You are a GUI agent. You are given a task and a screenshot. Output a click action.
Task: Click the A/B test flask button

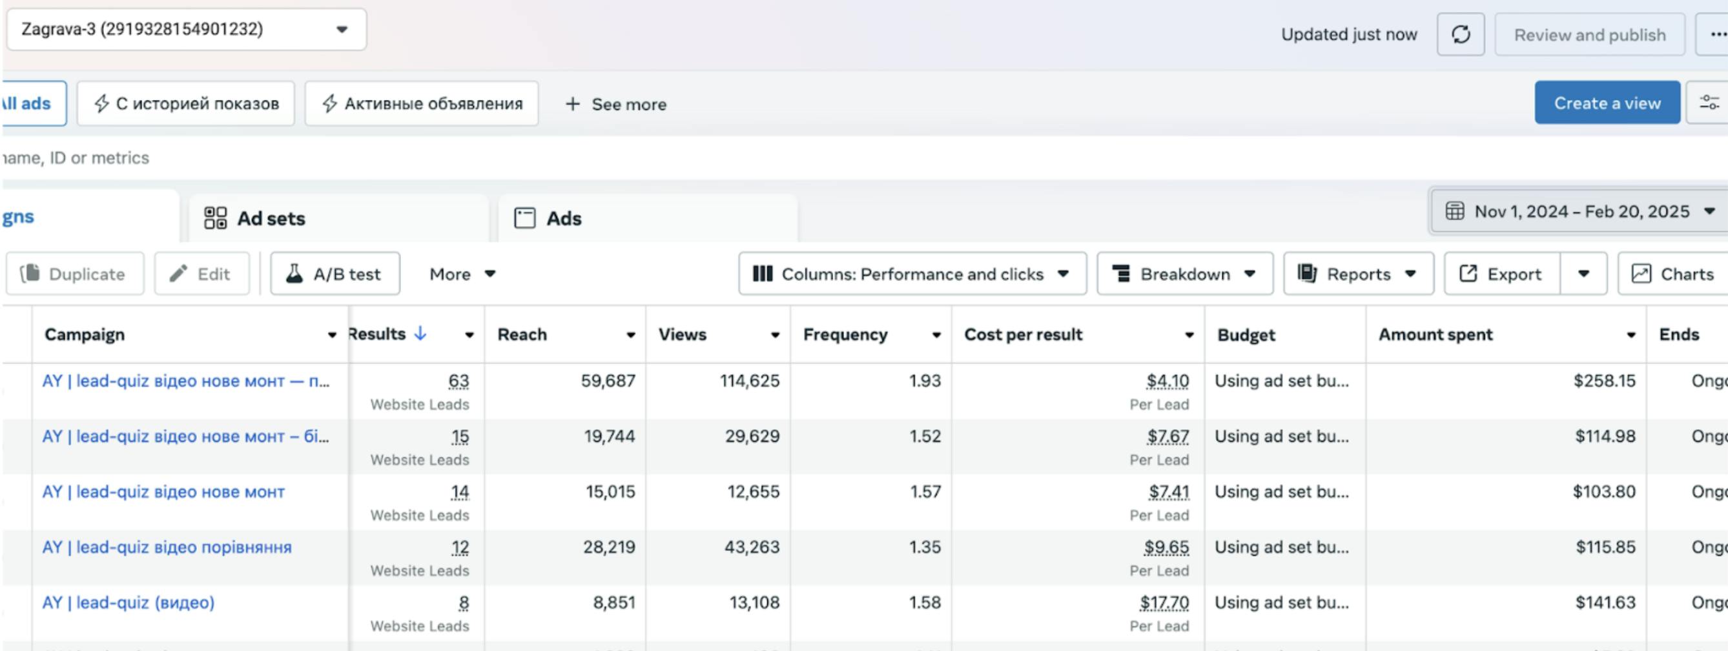[x=334, y=274]
